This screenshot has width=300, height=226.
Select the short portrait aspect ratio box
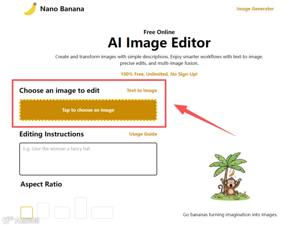coord(43,211)
